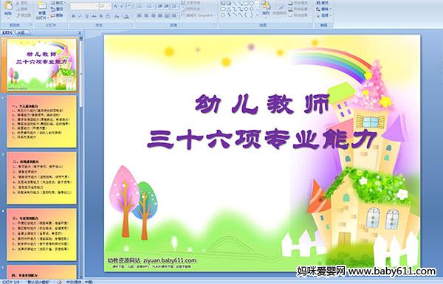Viewport: 443px width, 284px height.
Task: Open the Replace (替换) dropdown
Action: 324,9
